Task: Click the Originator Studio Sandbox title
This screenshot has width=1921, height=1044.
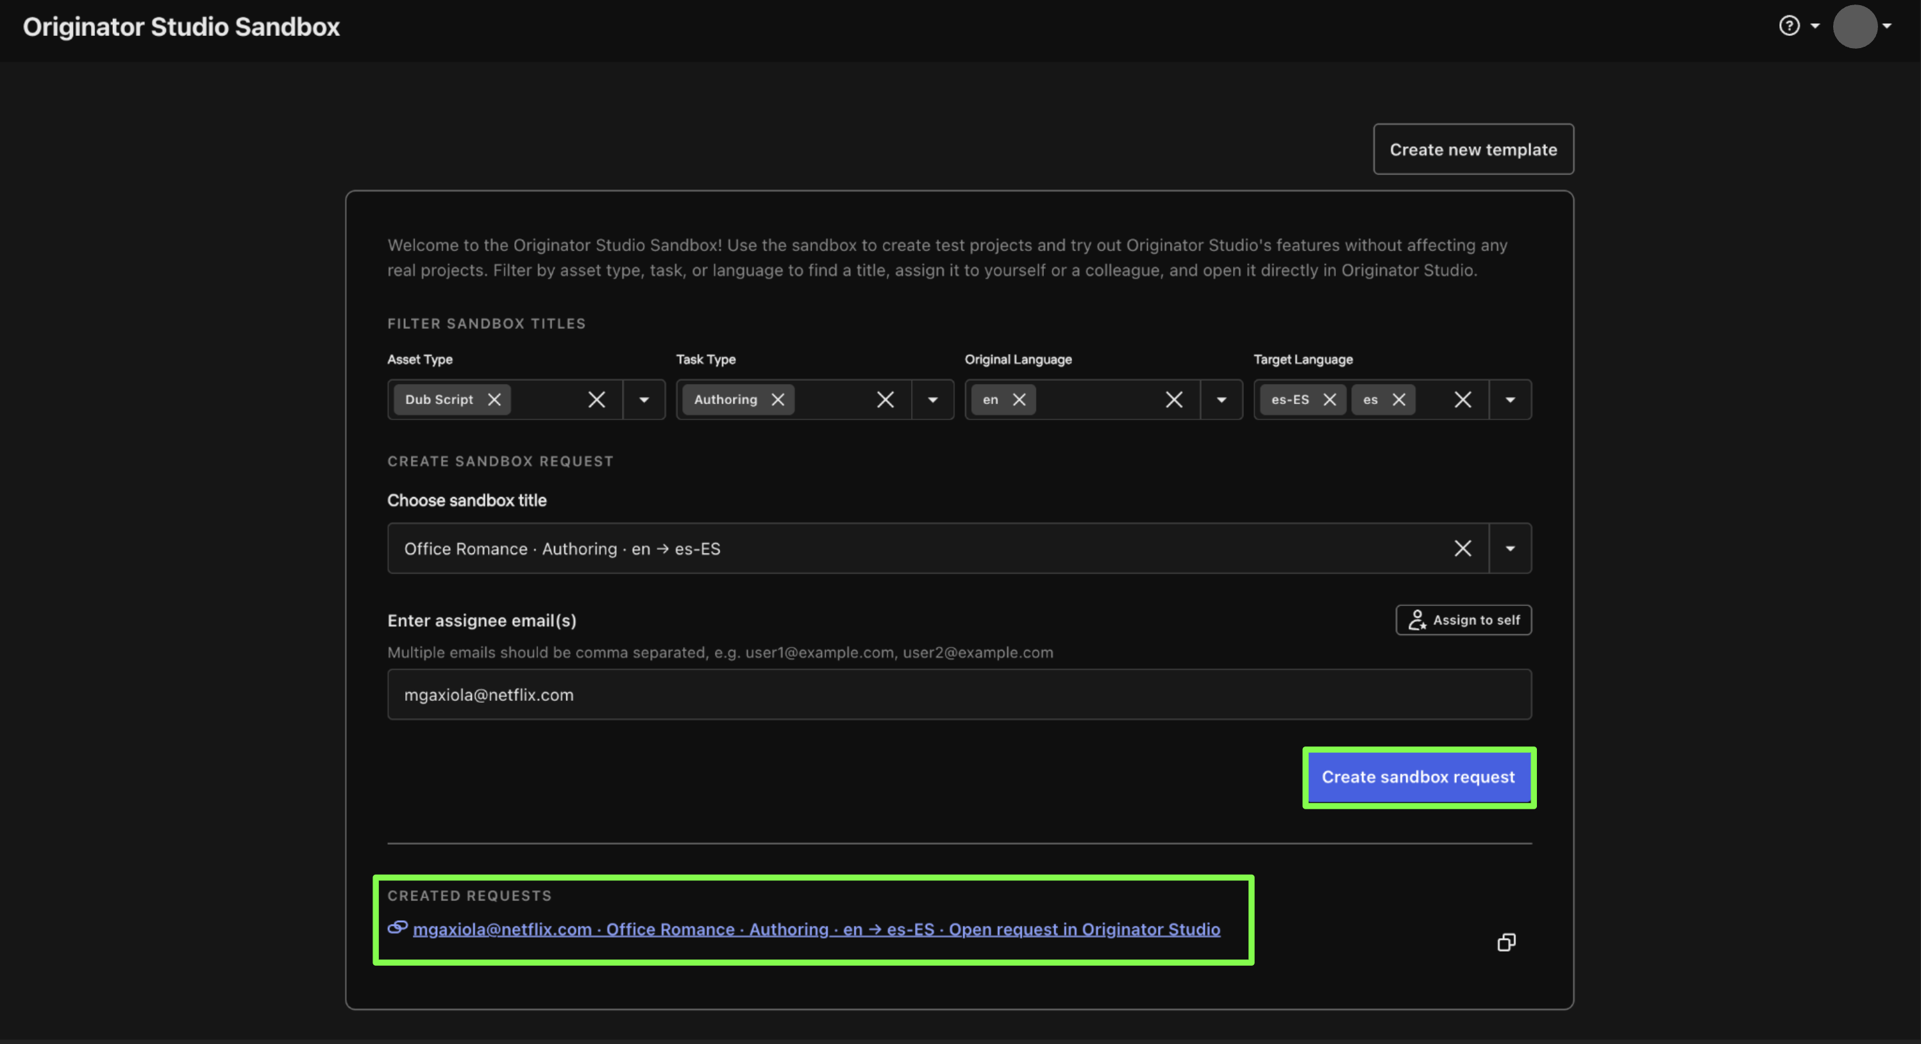Action: pyautogui.click(x=181, y=27)
